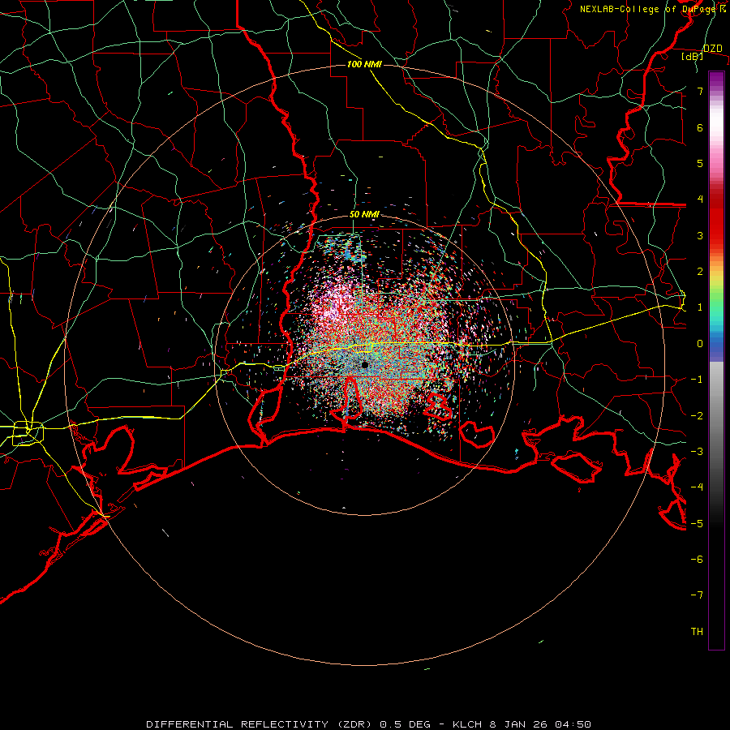Image resolution: width=730 pixels, height=730 pixels.
Task: Click the 3 value on the color scale
Action: [x=700, y=235]
